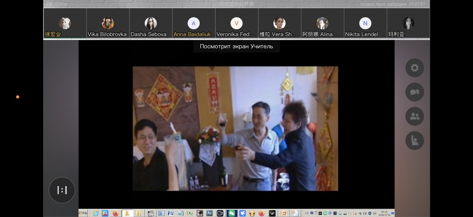
Task: Select Vika Bilobrovka participant tile
Action: [x=108, y=23]
